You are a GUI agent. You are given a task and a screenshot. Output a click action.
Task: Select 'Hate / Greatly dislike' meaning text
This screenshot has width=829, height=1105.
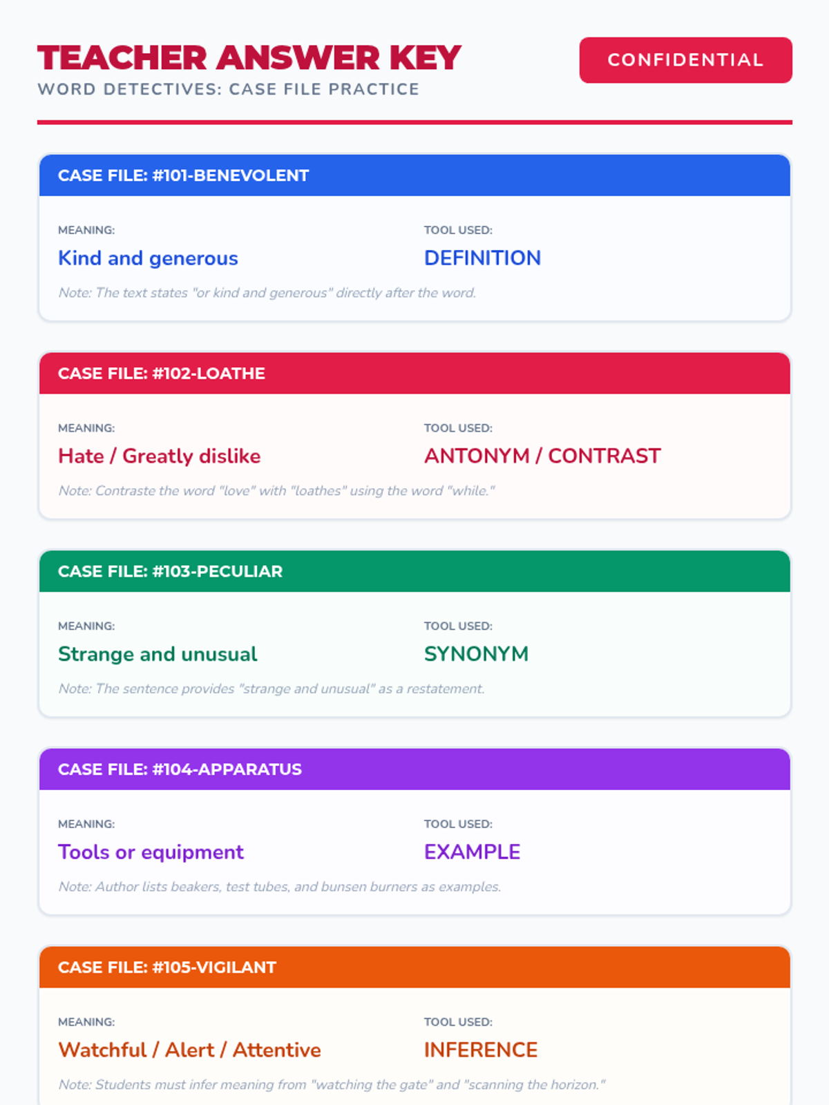pos(160,457)
